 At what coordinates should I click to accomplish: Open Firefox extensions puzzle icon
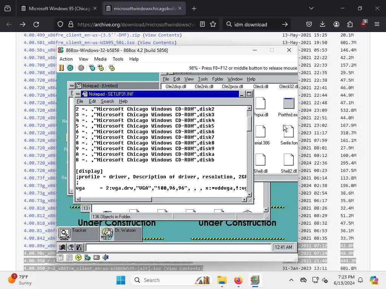350,24
